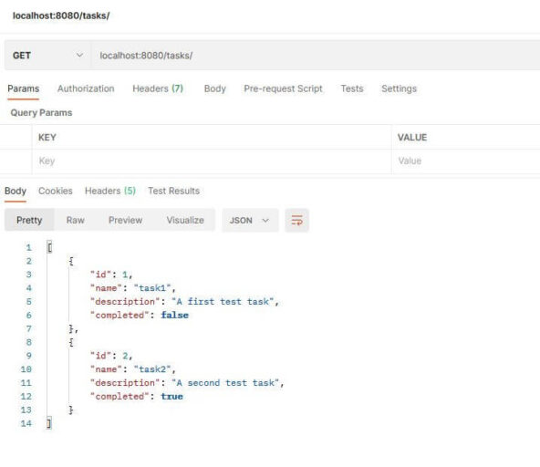Screen dimensions: 540x467
Task: Select the request Body tab
Action: point(215,88)
